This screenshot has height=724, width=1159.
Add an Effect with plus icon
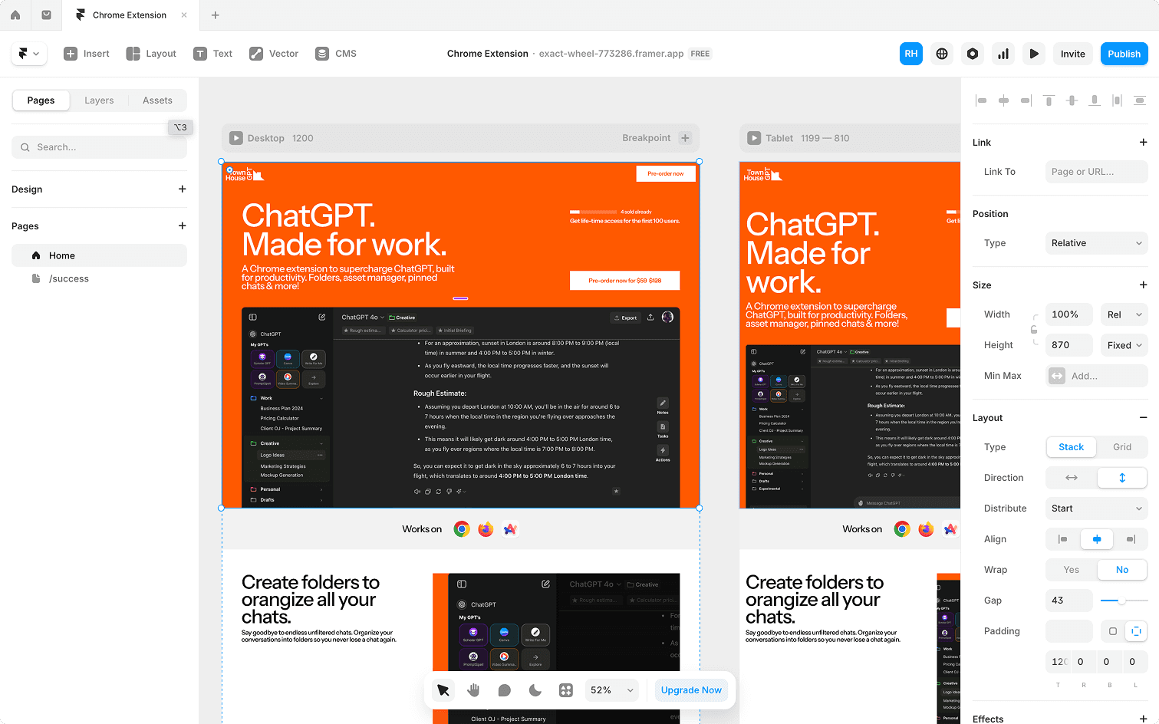(x=1144, y=719)
